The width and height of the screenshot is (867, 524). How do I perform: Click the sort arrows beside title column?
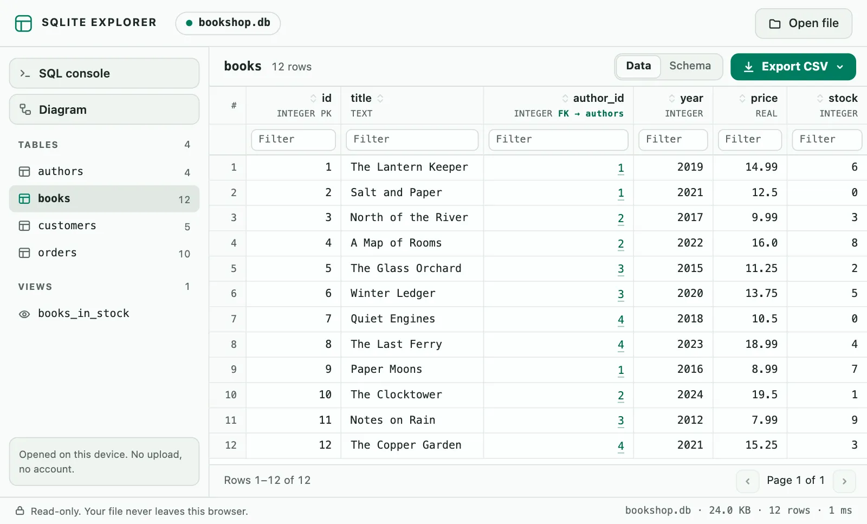coord(380,98)
